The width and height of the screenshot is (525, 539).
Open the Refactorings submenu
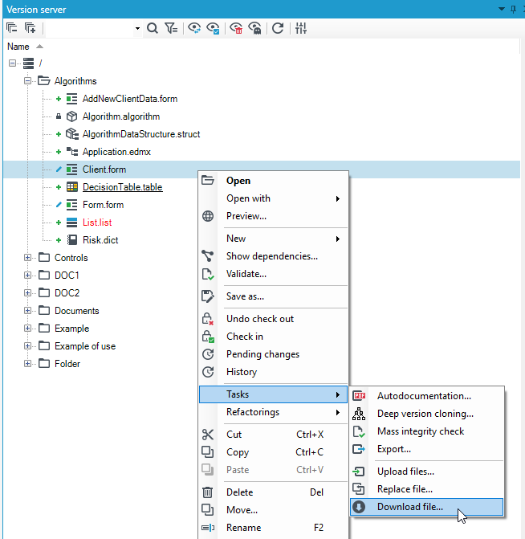tap(274, 412)
